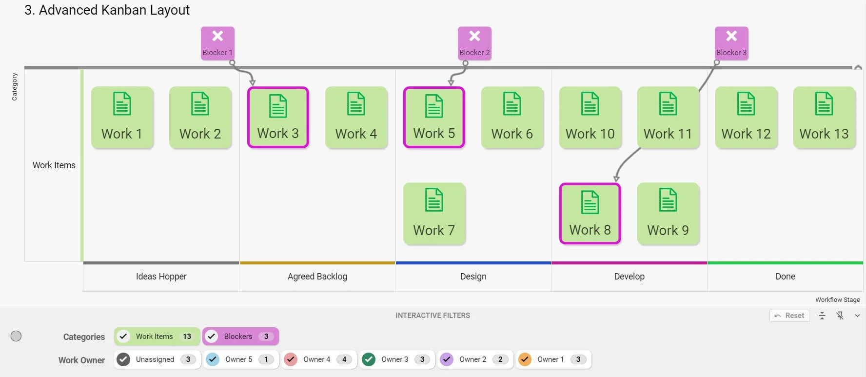866x377 pixels.
Task: Select the Work 13 card
Action: 824,118
